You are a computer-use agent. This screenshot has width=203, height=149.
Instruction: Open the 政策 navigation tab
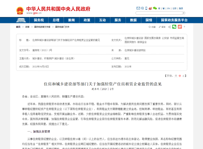[x=87, y=20]
